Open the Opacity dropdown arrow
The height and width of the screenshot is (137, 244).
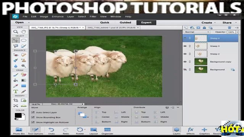pos(237,32)
